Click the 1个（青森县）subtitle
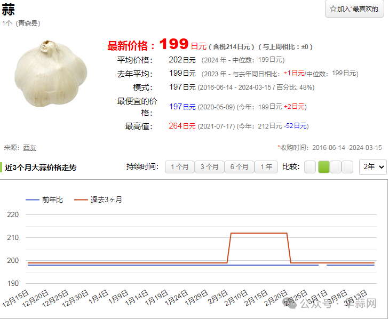389x319 pixels. (x=21, y=23)
